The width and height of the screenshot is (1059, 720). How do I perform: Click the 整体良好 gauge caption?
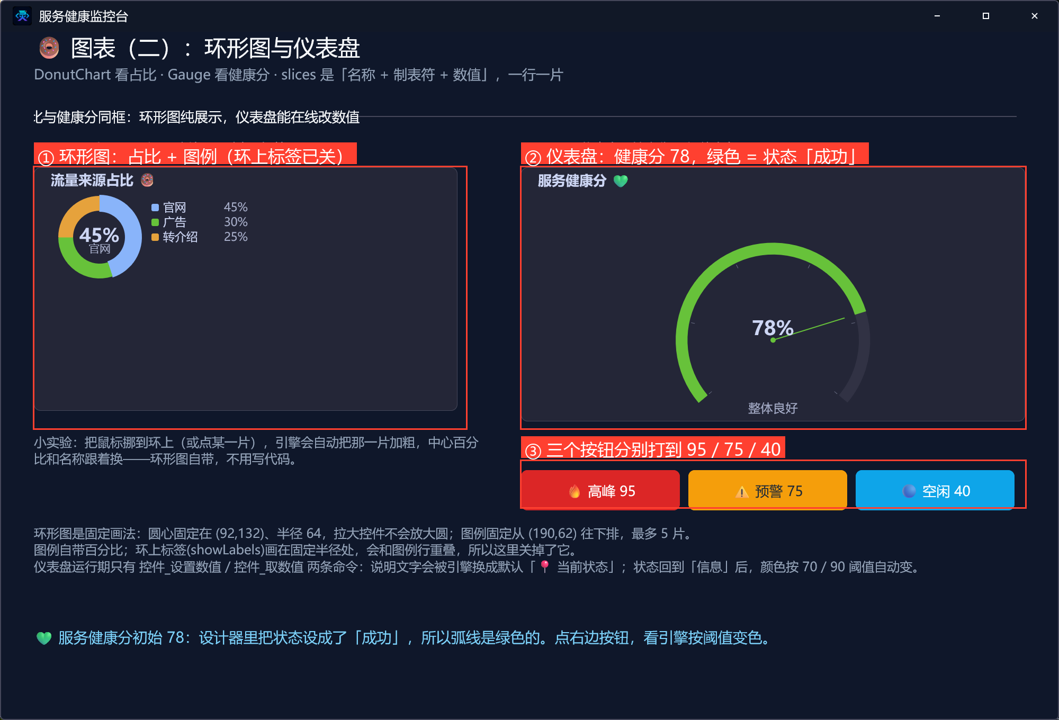click(773, 408)
